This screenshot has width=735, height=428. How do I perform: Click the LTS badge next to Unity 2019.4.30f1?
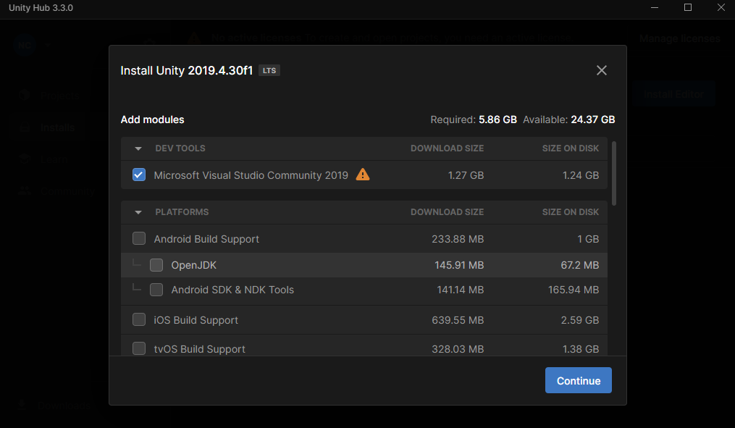click(269, 70)
